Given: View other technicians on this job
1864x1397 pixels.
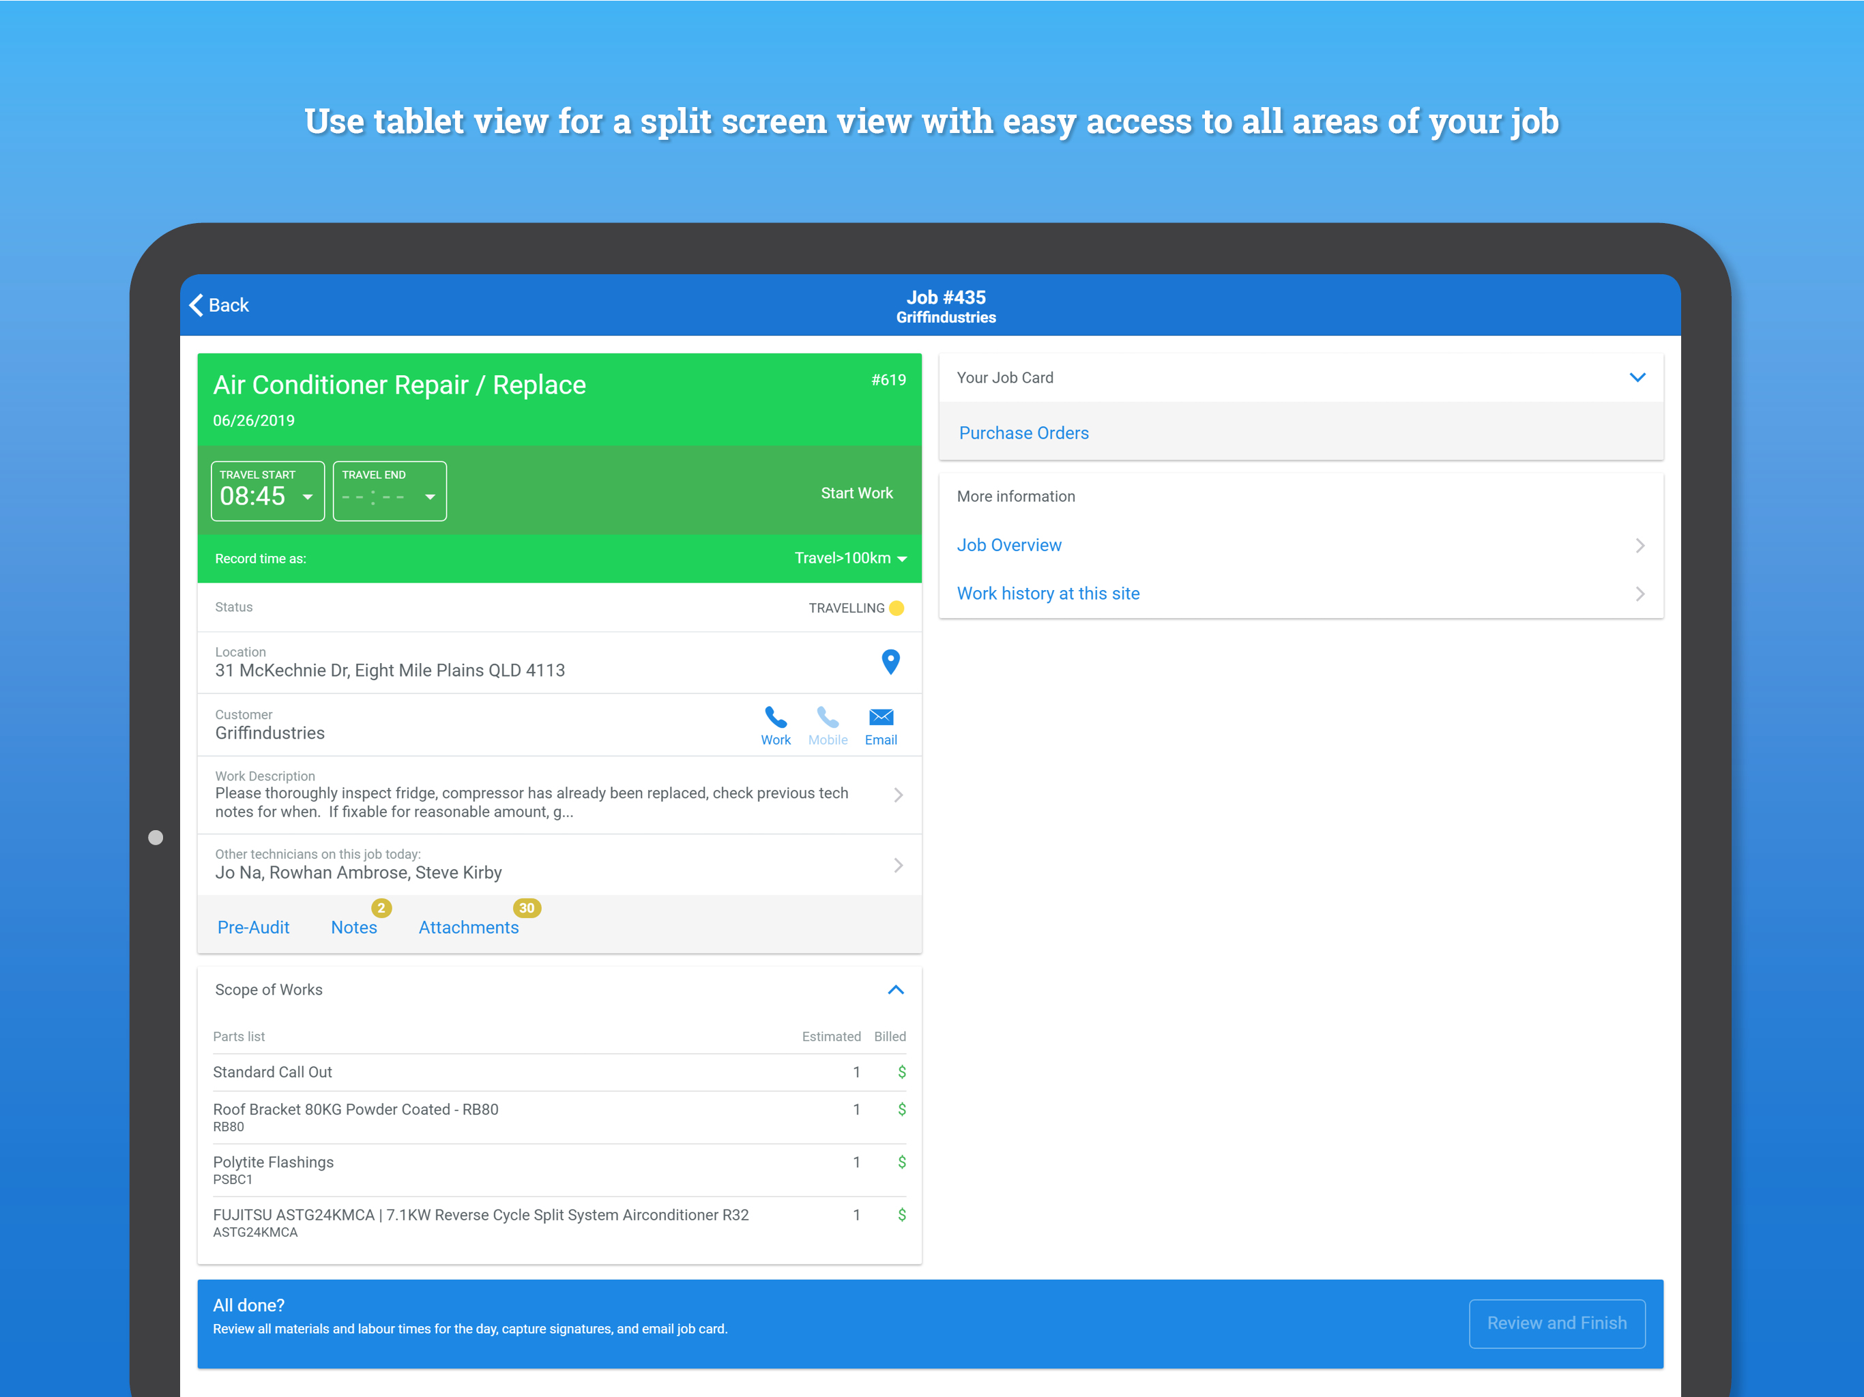Looking at the screenshot, I should tap(559, 864).
